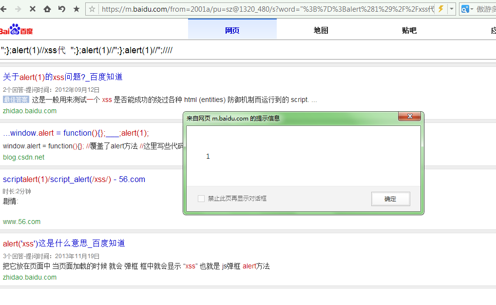The width and height of the screenshot is (496, 305).
Task: Click the www.56.com source link
Action: 21,222
